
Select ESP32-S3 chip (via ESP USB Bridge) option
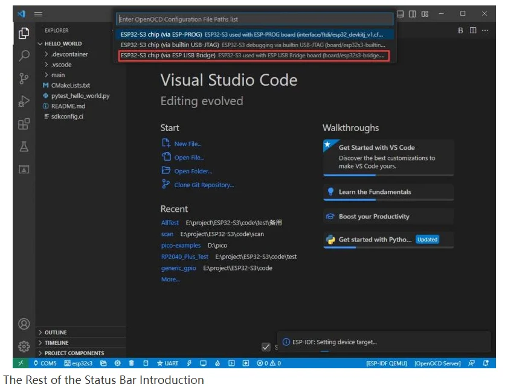(254, 56)
